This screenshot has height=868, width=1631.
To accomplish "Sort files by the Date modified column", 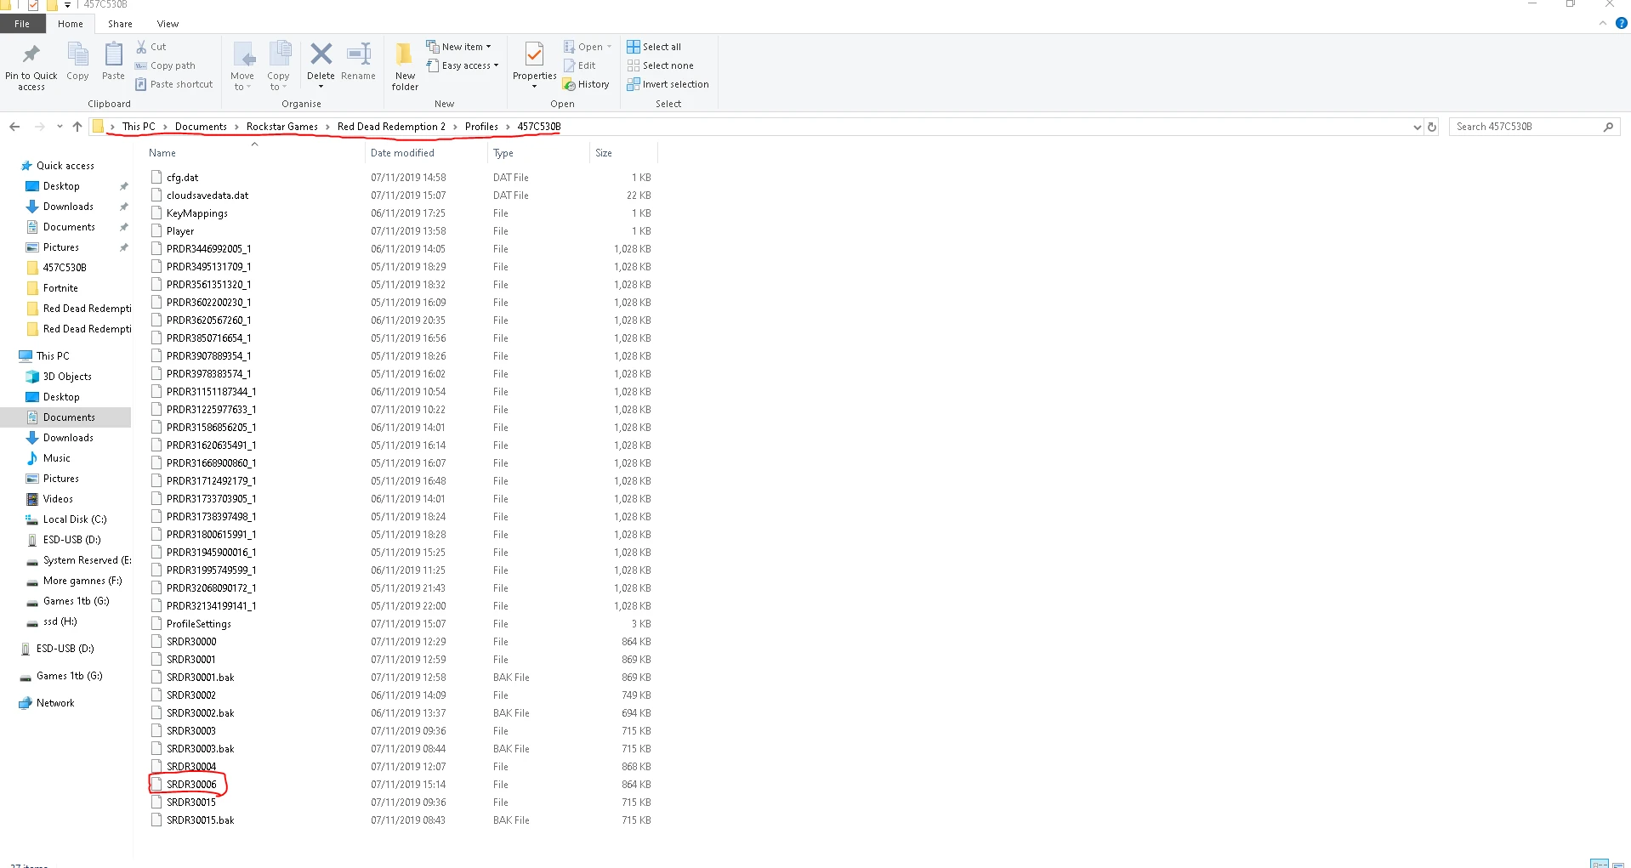I will [x=402, y=153].
